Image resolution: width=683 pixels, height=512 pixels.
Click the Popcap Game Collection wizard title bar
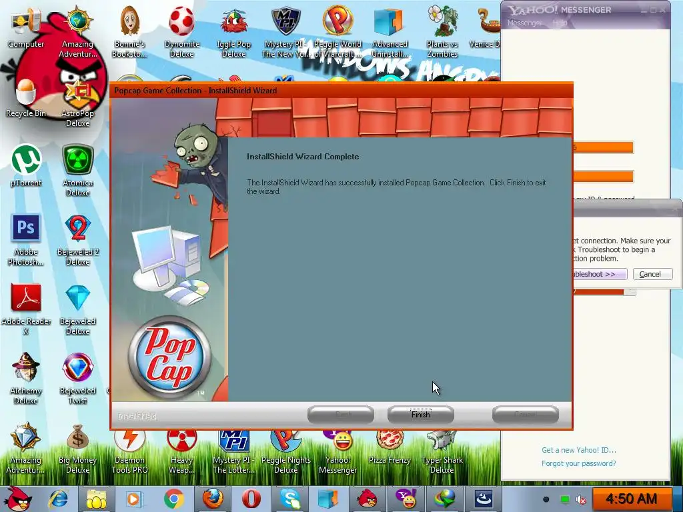[341, 90]
